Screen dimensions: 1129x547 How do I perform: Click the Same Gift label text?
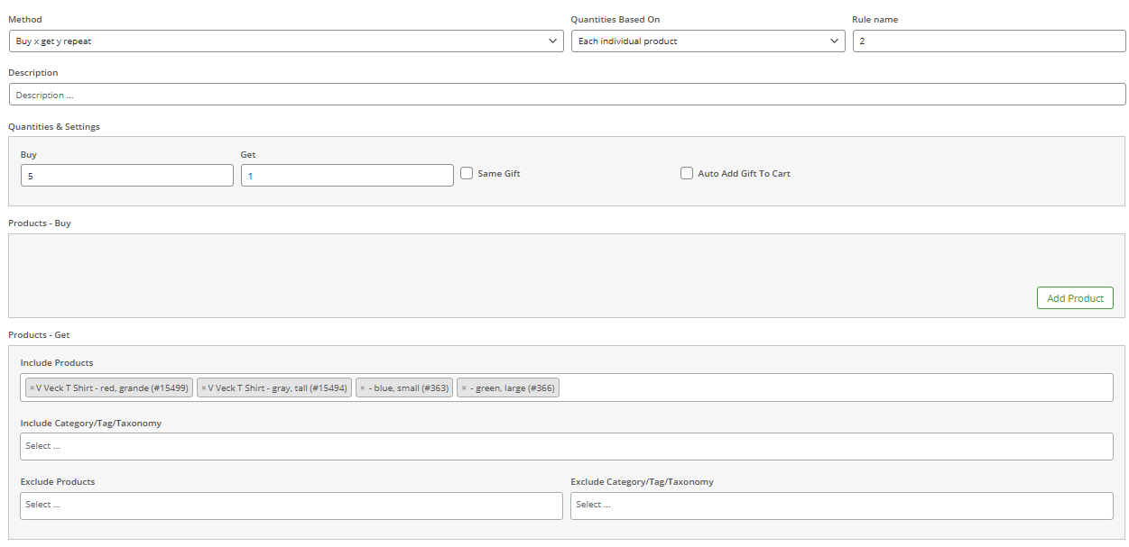(499, 173)
